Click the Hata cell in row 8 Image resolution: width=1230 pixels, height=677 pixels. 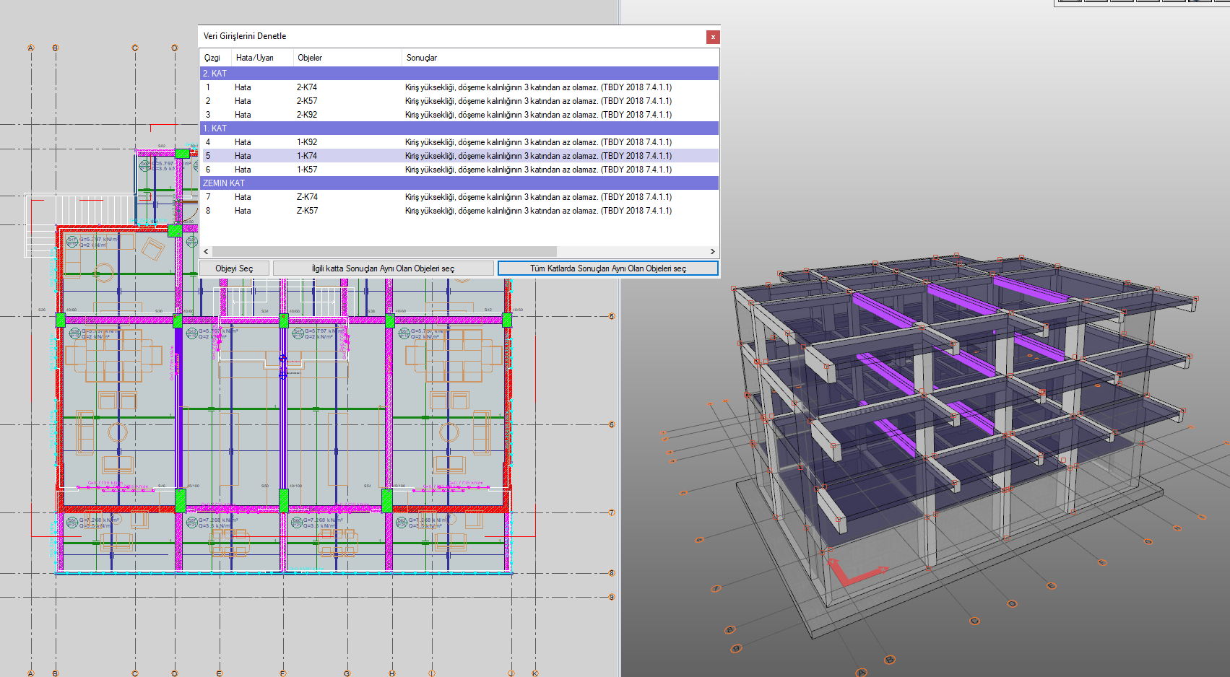(x=243, y=211)
